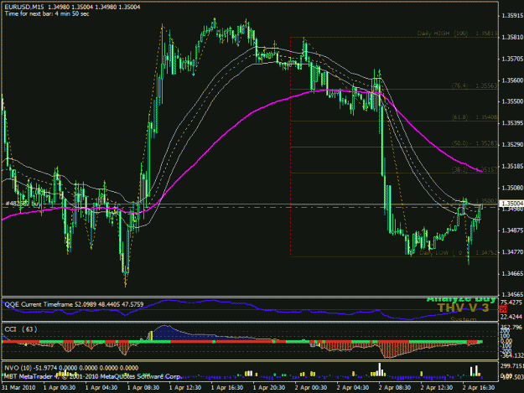Click the 'Time for next bar' countdown text
Viewport: 524px width, 393px height.
[47, 14]
